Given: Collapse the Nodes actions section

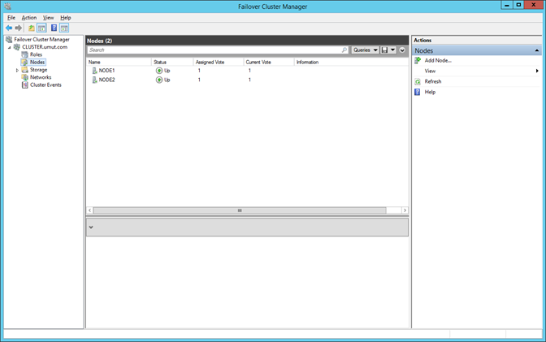Looking at the screenshot, I should coord(536,50).
